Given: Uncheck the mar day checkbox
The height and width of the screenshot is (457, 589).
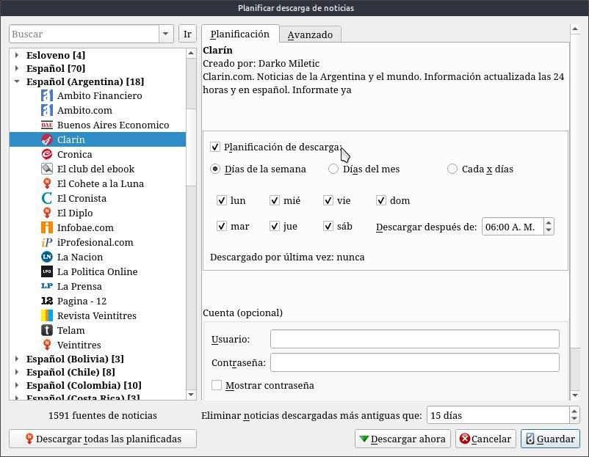Looking at the screenshot, I should tap(222, 226).
